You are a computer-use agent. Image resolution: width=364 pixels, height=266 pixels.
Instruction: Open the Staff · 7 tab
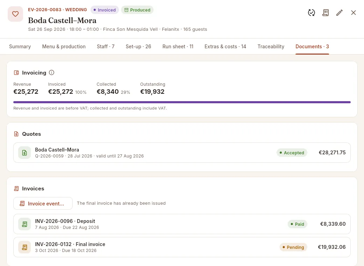coord(106,47)
